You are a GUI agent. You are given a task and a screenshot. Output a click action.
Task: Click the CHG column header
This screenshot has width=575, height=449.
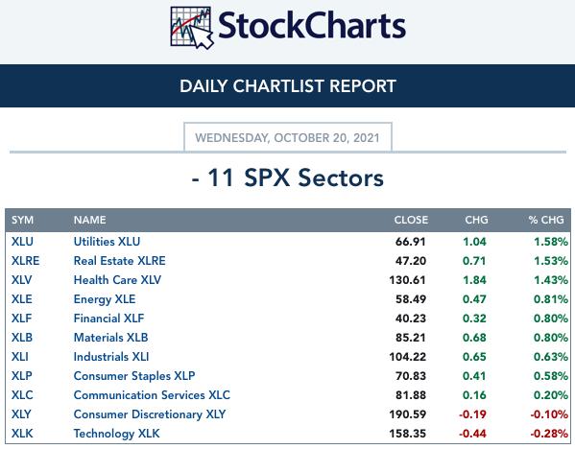click(x=476, y=220)
